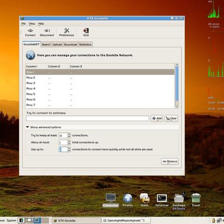Click the connection list vertical scrollbar thumb

[x=177, y=84]
